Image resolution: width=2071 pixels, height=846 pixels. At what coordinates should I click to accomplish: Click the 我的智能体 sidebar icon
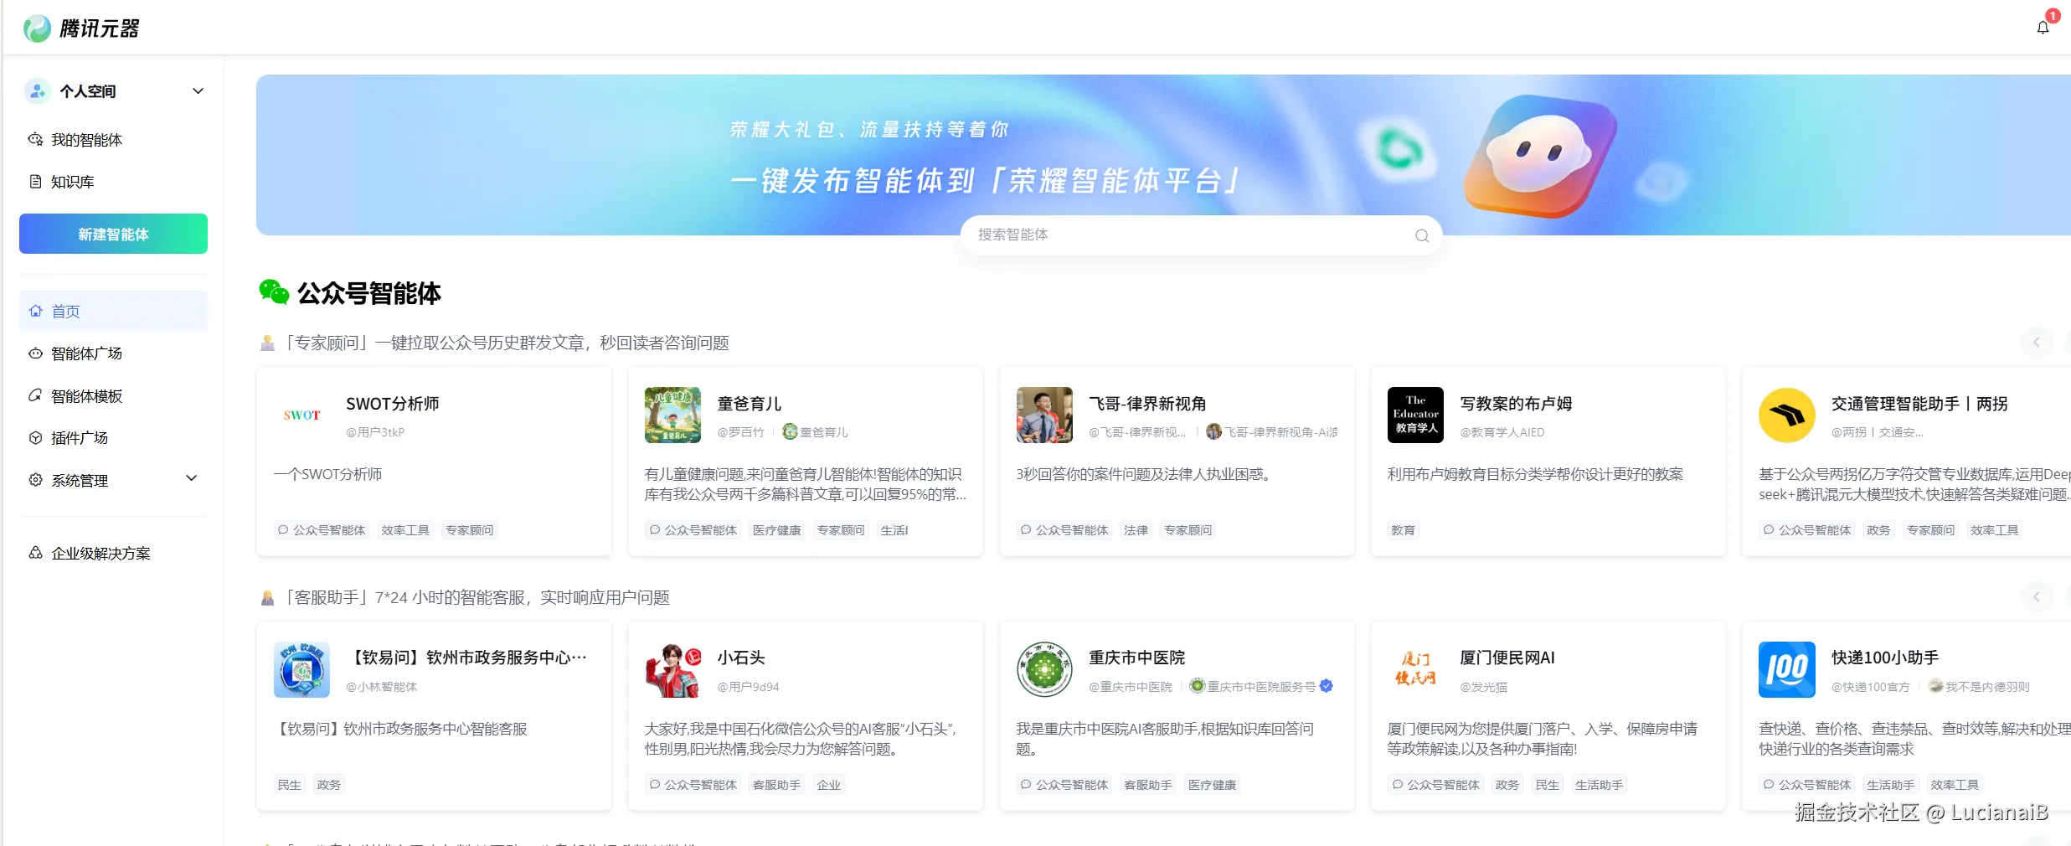34,140
